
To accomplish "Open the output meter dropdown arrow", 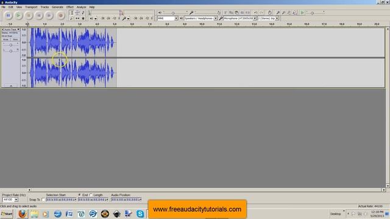I will click(96, 19).
